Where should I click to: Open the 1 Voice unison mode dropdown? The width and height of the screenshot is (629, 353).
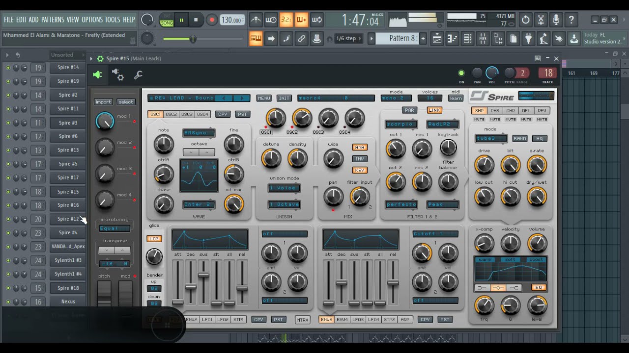click(x=284, y=188)
